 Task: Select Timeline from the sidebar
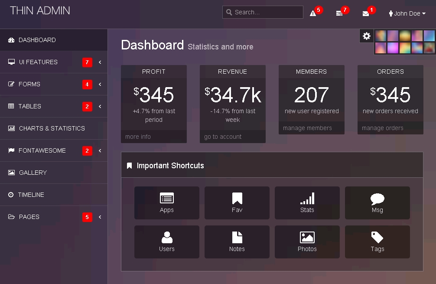pyautogui.click(x=31, y=195)
